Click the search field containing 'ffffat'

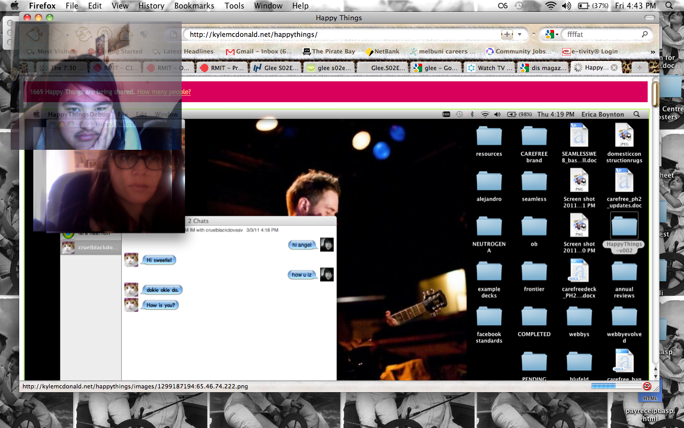(x=601, y=34)
